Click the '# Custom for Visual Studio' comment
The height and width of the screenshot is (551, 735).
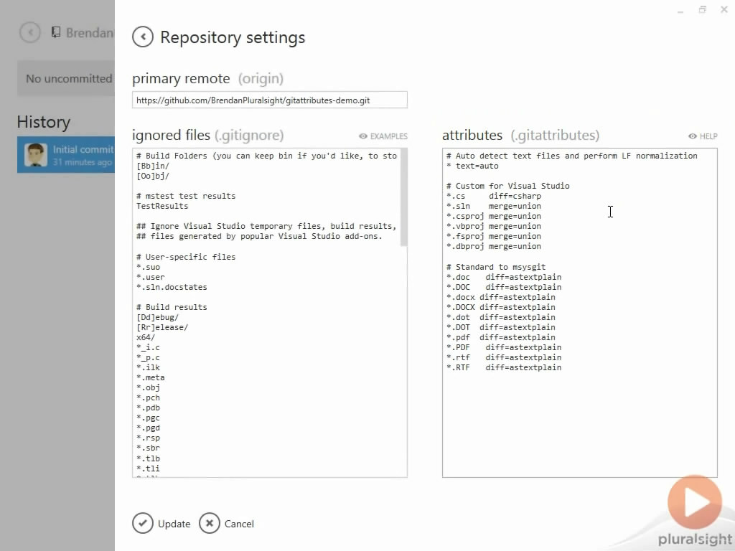pyautogui.click(x=508, y=186)
